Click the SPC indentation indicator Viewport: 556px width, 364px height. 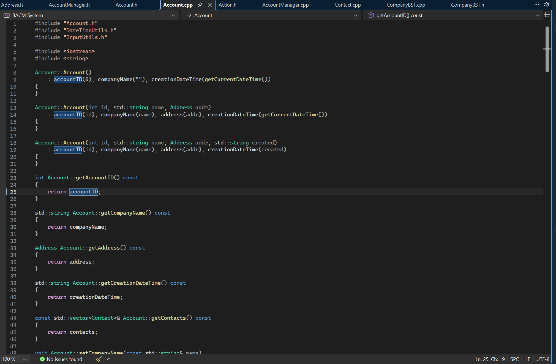point(514,359)
